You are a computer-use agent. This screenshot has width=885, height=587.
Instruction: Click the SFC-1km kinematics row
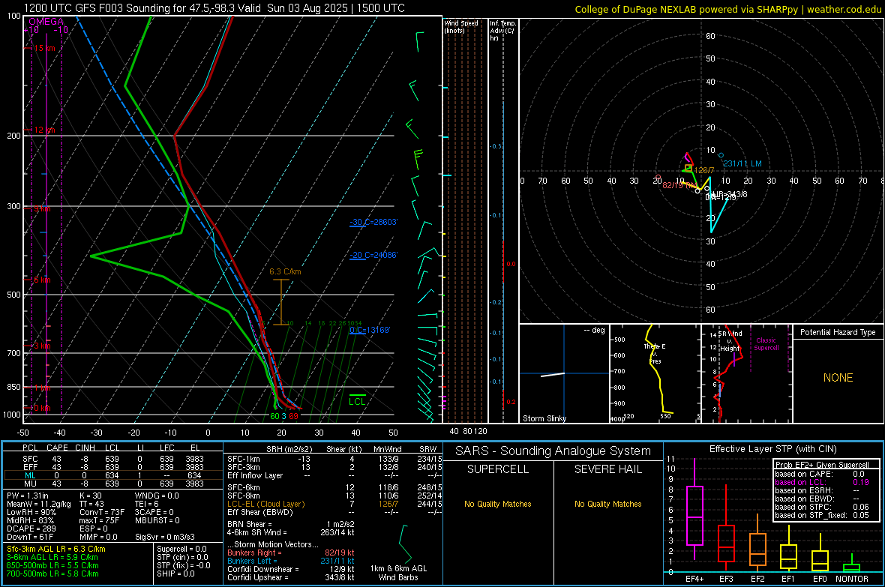point(334,459)
